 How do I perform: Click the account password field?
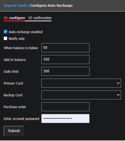pos(65,119)
